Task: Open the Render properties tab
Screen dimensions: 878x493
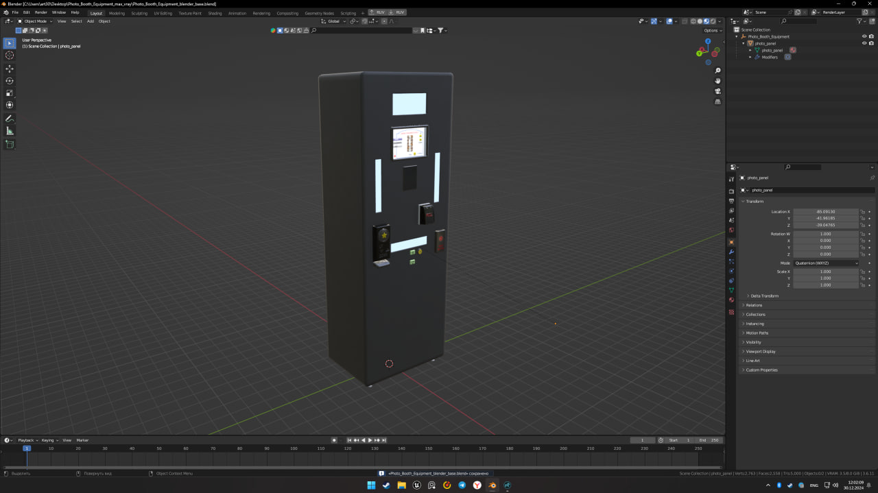Action: point(731,191)
